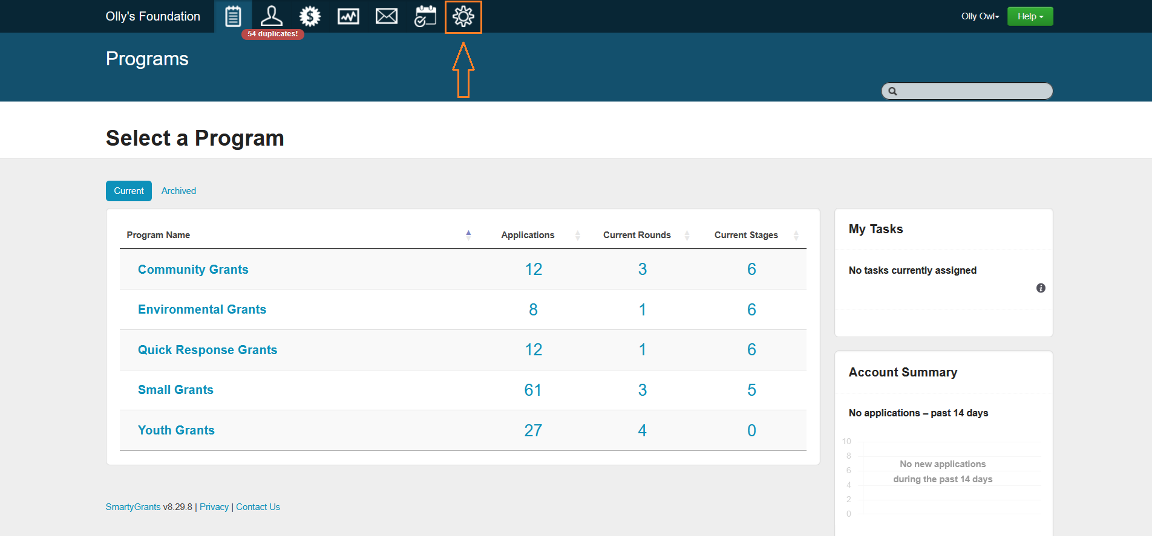This screenshot has width=1152, height=536.
Task: Open the Programs clipboard icon
Action: click(233, 16)
